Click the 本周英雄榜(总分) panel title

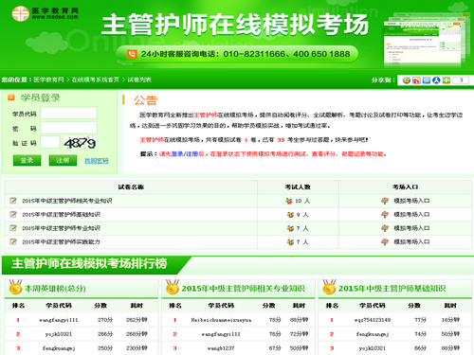pos(55,289)
